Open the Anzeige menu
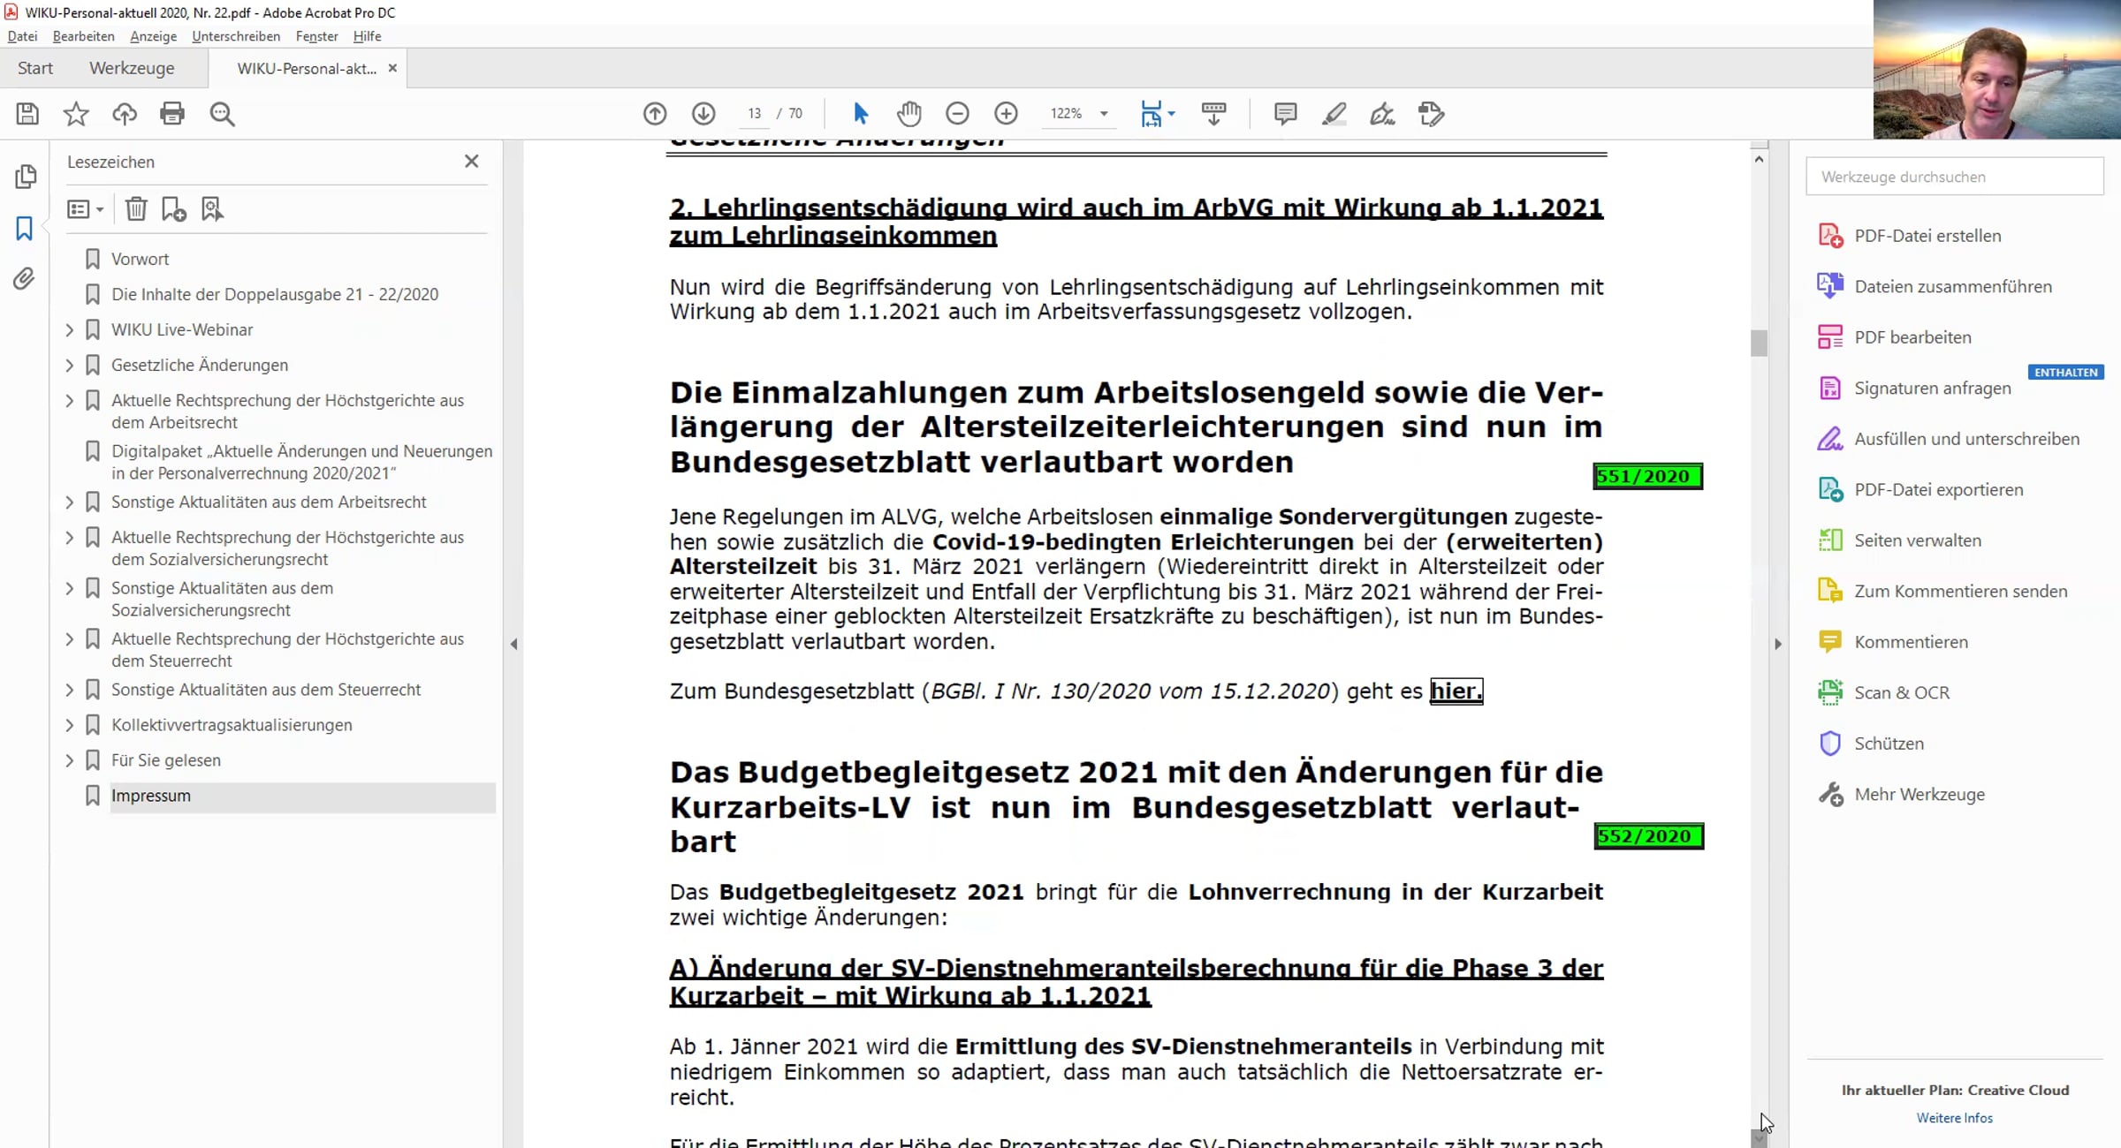 153,36
